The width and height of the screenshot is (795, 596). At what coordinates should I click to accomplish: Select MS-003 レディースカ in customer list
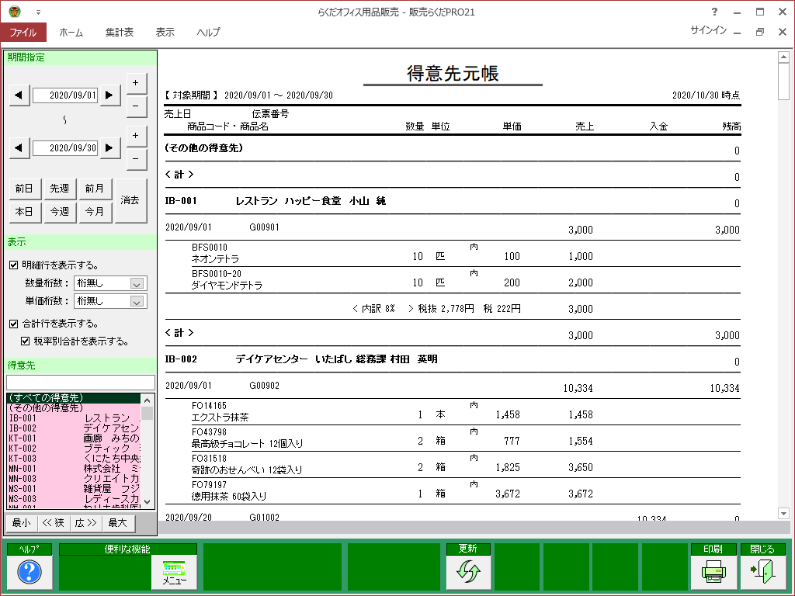[x=74, y=499]
